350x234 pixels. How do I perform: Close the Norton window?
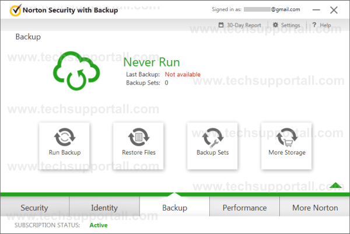point(334,10)
